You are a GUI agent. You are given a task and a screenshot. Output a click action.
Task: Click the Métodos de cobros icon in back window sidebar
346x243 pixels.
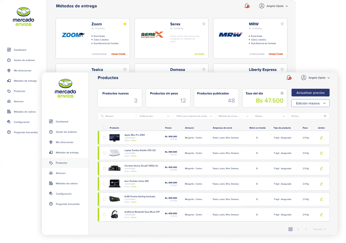point(9,111)
